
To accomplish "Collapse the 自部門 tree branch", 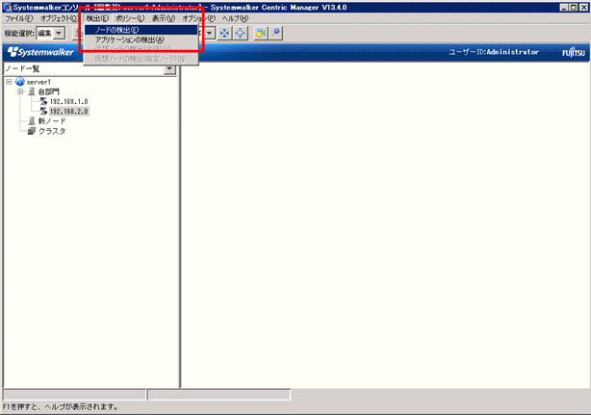I will [20, 91].
